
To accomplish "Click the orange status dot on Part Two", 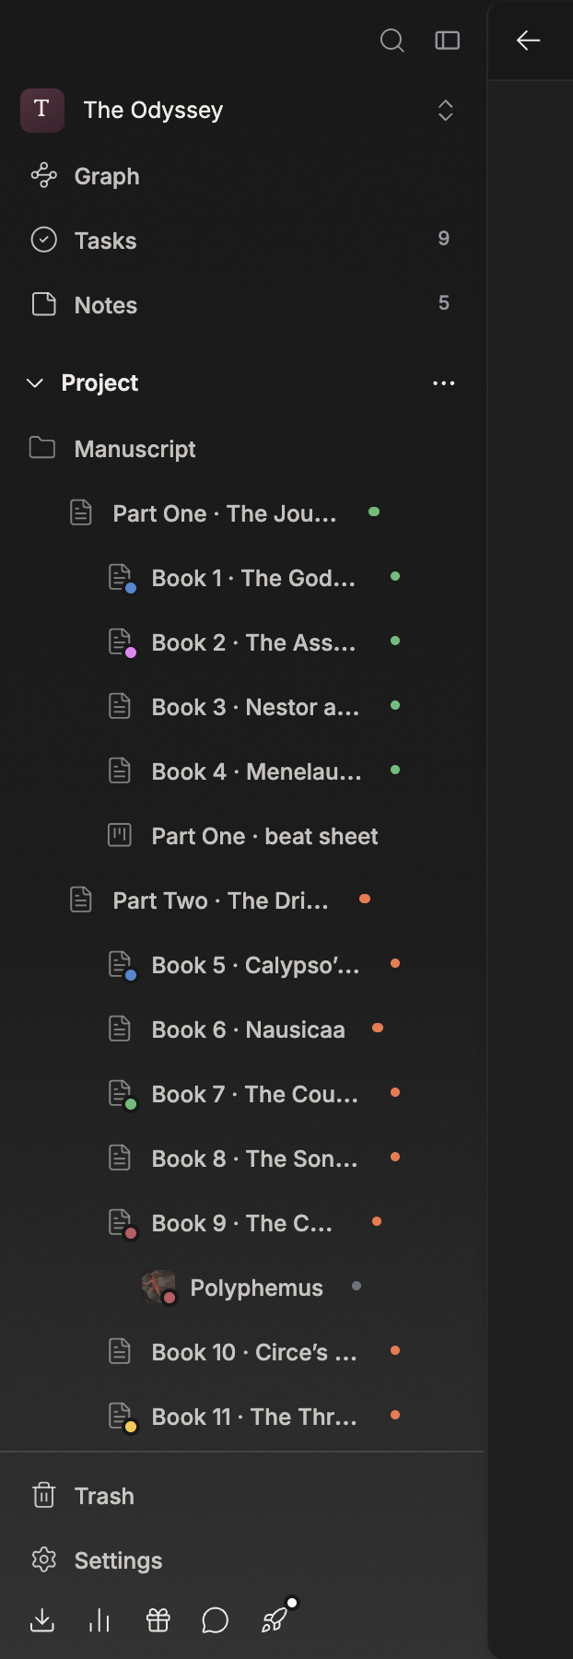I will [x=365, y=899].
